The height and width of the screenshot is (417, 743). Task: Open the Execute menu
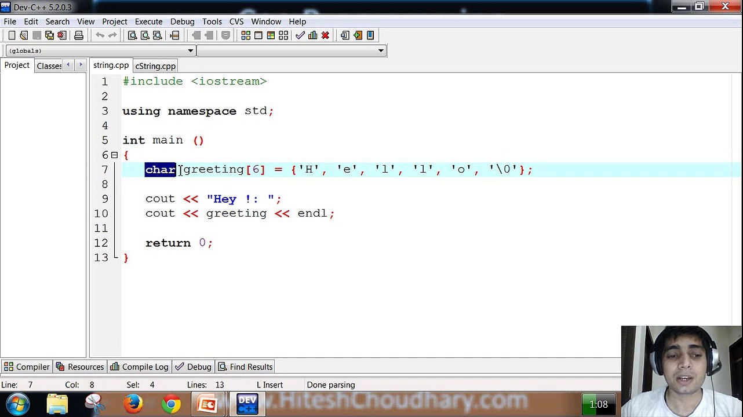[x=148, y=21]
